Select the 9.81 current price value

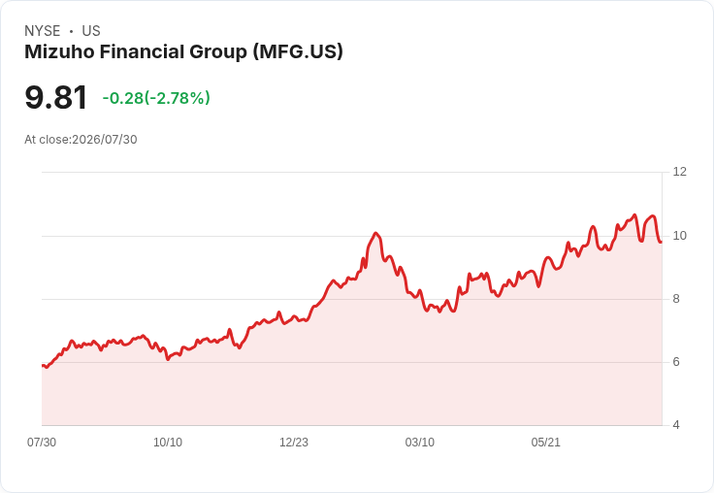[x=55, y=97]
